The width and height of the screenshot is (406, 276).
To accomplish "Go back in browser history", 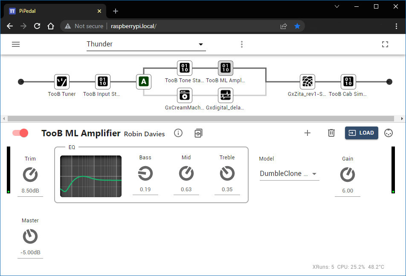I will click(10, 26).
